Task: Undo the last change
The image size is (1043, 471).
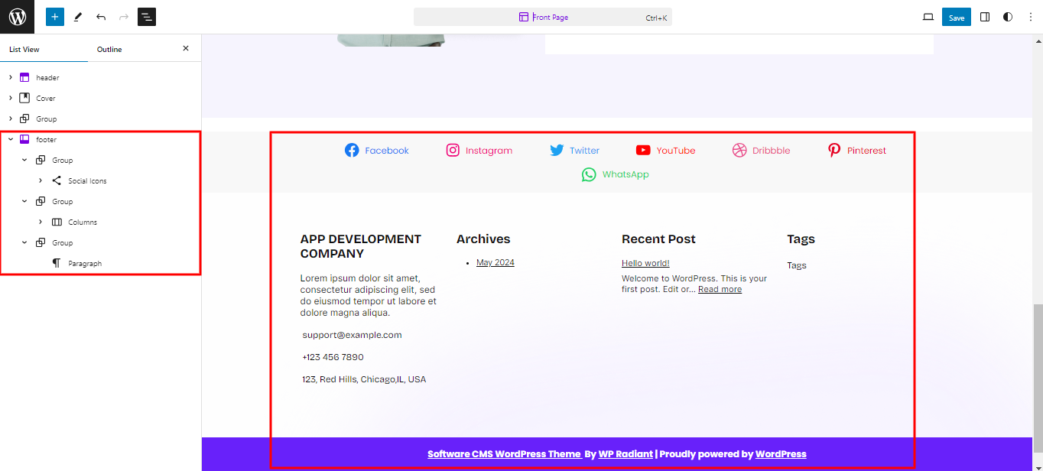Action: (101, 17)
